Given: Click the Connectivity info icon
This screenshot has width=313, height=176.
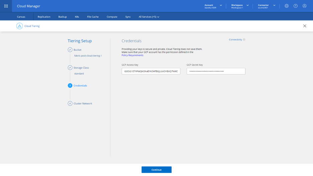Looking at the screenshot, I should coord(244,40).
